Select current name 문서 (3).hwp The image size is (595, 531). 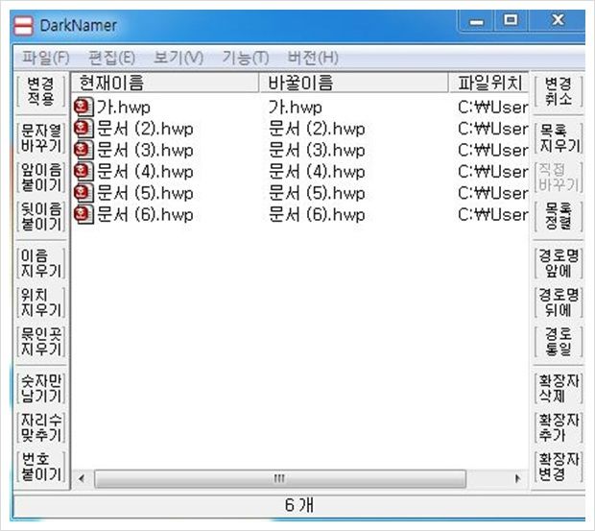145,151
